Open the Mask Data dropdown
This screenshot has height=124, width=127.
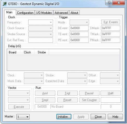coord(34,81)
